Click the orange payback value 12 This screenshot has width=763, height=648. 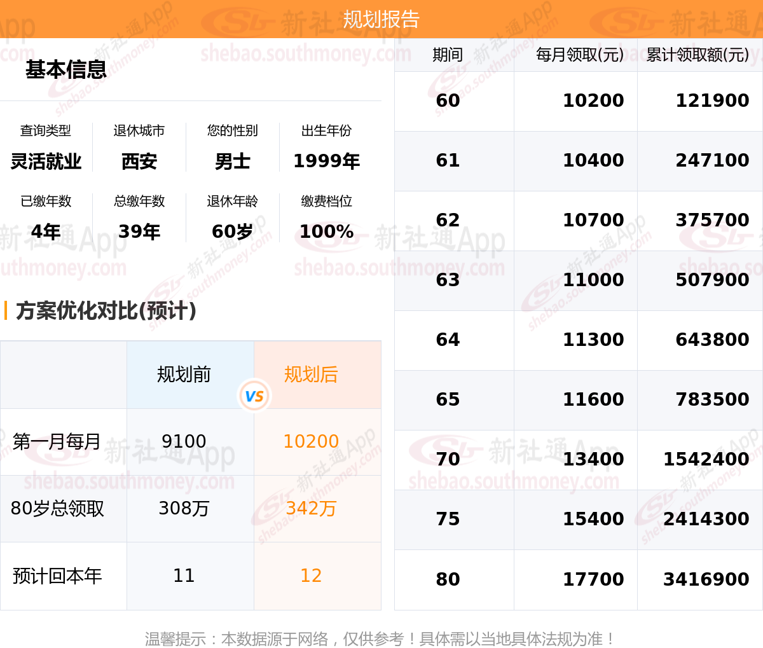click(x=311, y=576)
